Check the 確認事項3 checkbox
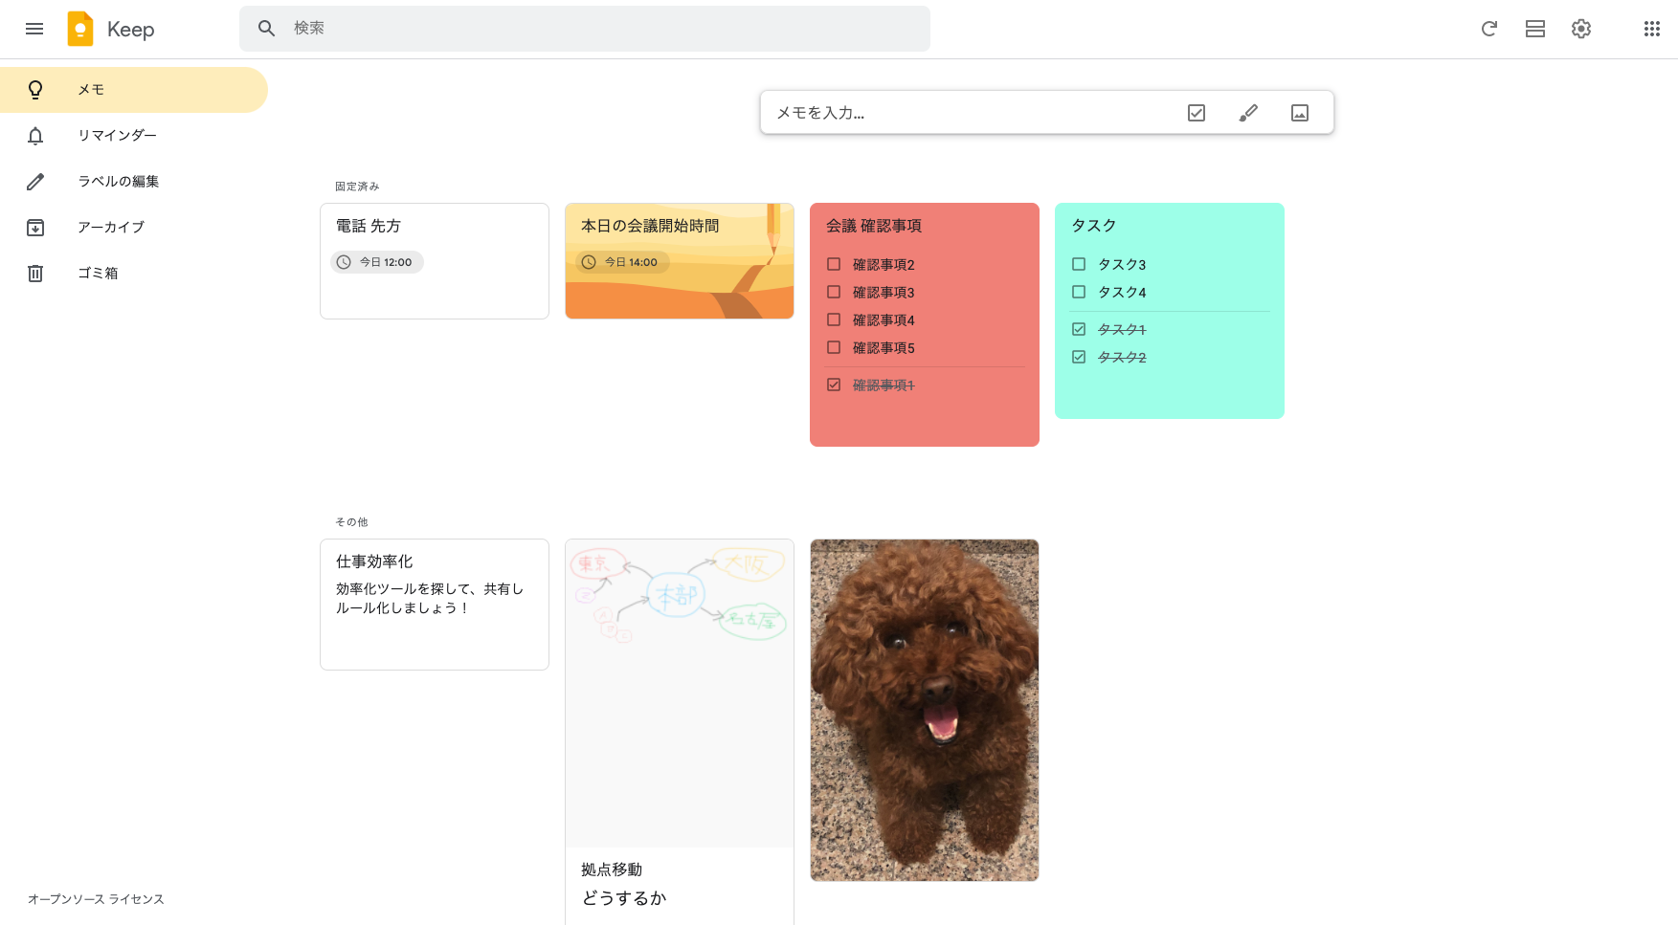Image resolution: width=1678 pixels, height=925 pixels. pyautogui.click(x=834, y=292)
